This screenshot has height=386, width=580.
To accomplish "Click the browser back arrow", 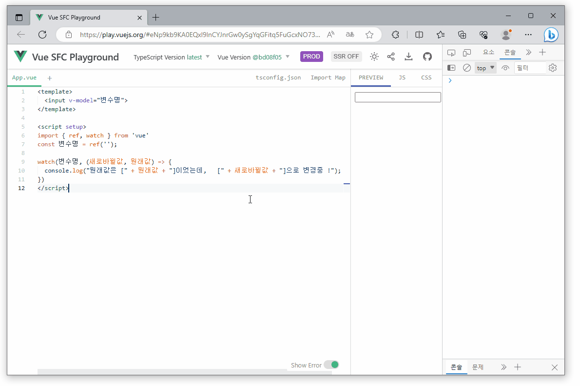I will point(21,35).
